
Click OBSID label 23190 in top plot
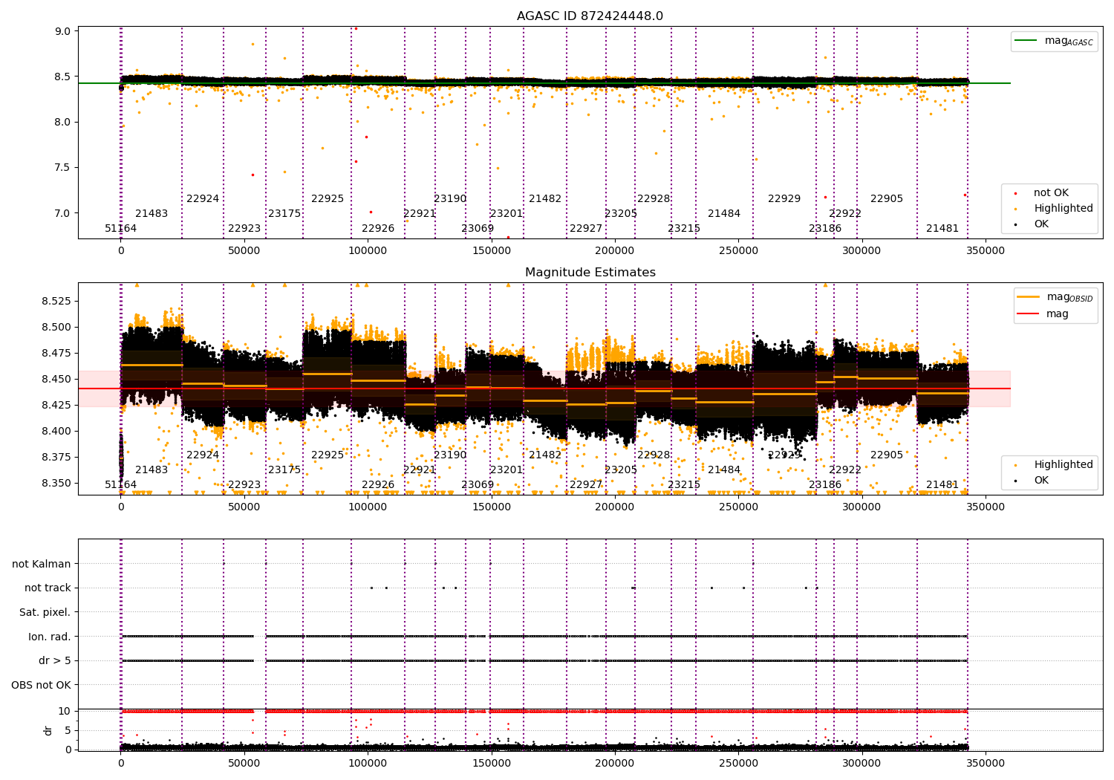(x=450, y=199)
